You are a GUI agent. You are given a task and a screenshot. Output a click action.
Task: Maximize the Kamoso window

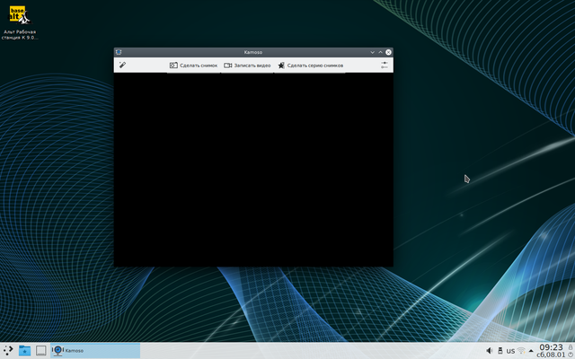pyautogui.click(x=380, y=52)
